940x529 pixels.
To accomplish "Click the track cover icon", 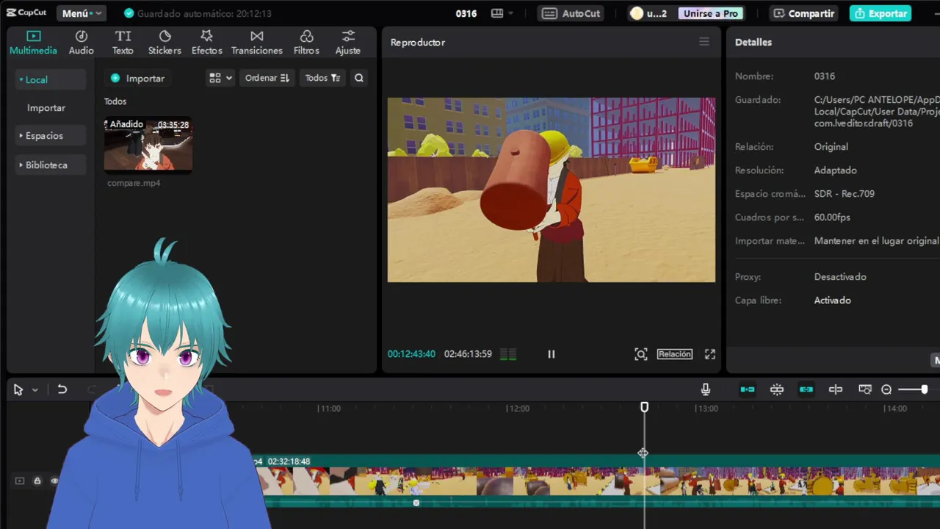I will click(x=20, y=481).
